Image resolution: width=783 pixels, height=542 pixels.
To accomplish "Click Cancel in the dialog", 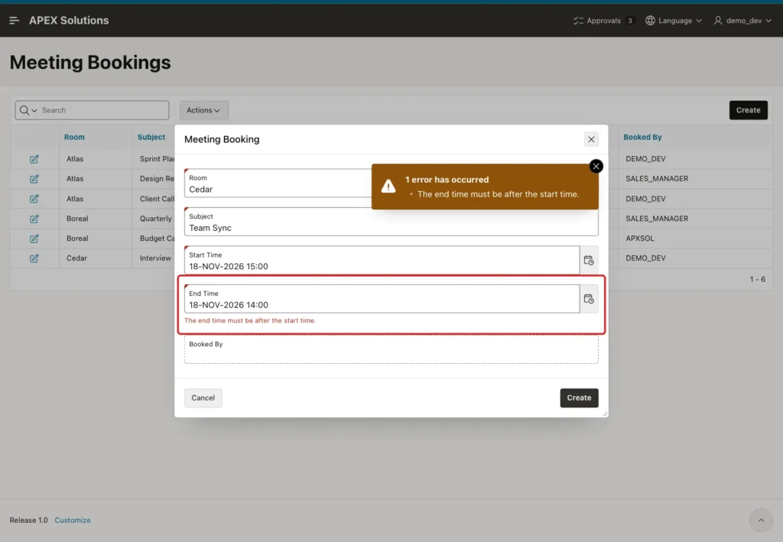I will coord(203,398).
